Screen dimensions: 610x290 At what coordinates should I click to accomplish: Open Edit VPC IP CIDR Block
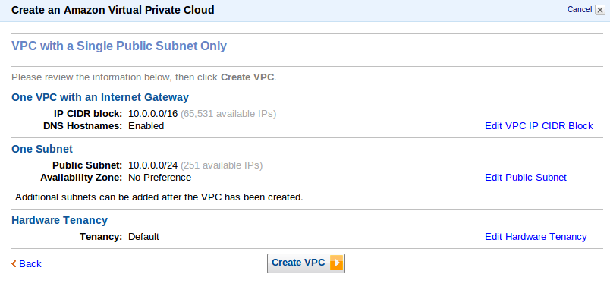click(x=539, y=126)
